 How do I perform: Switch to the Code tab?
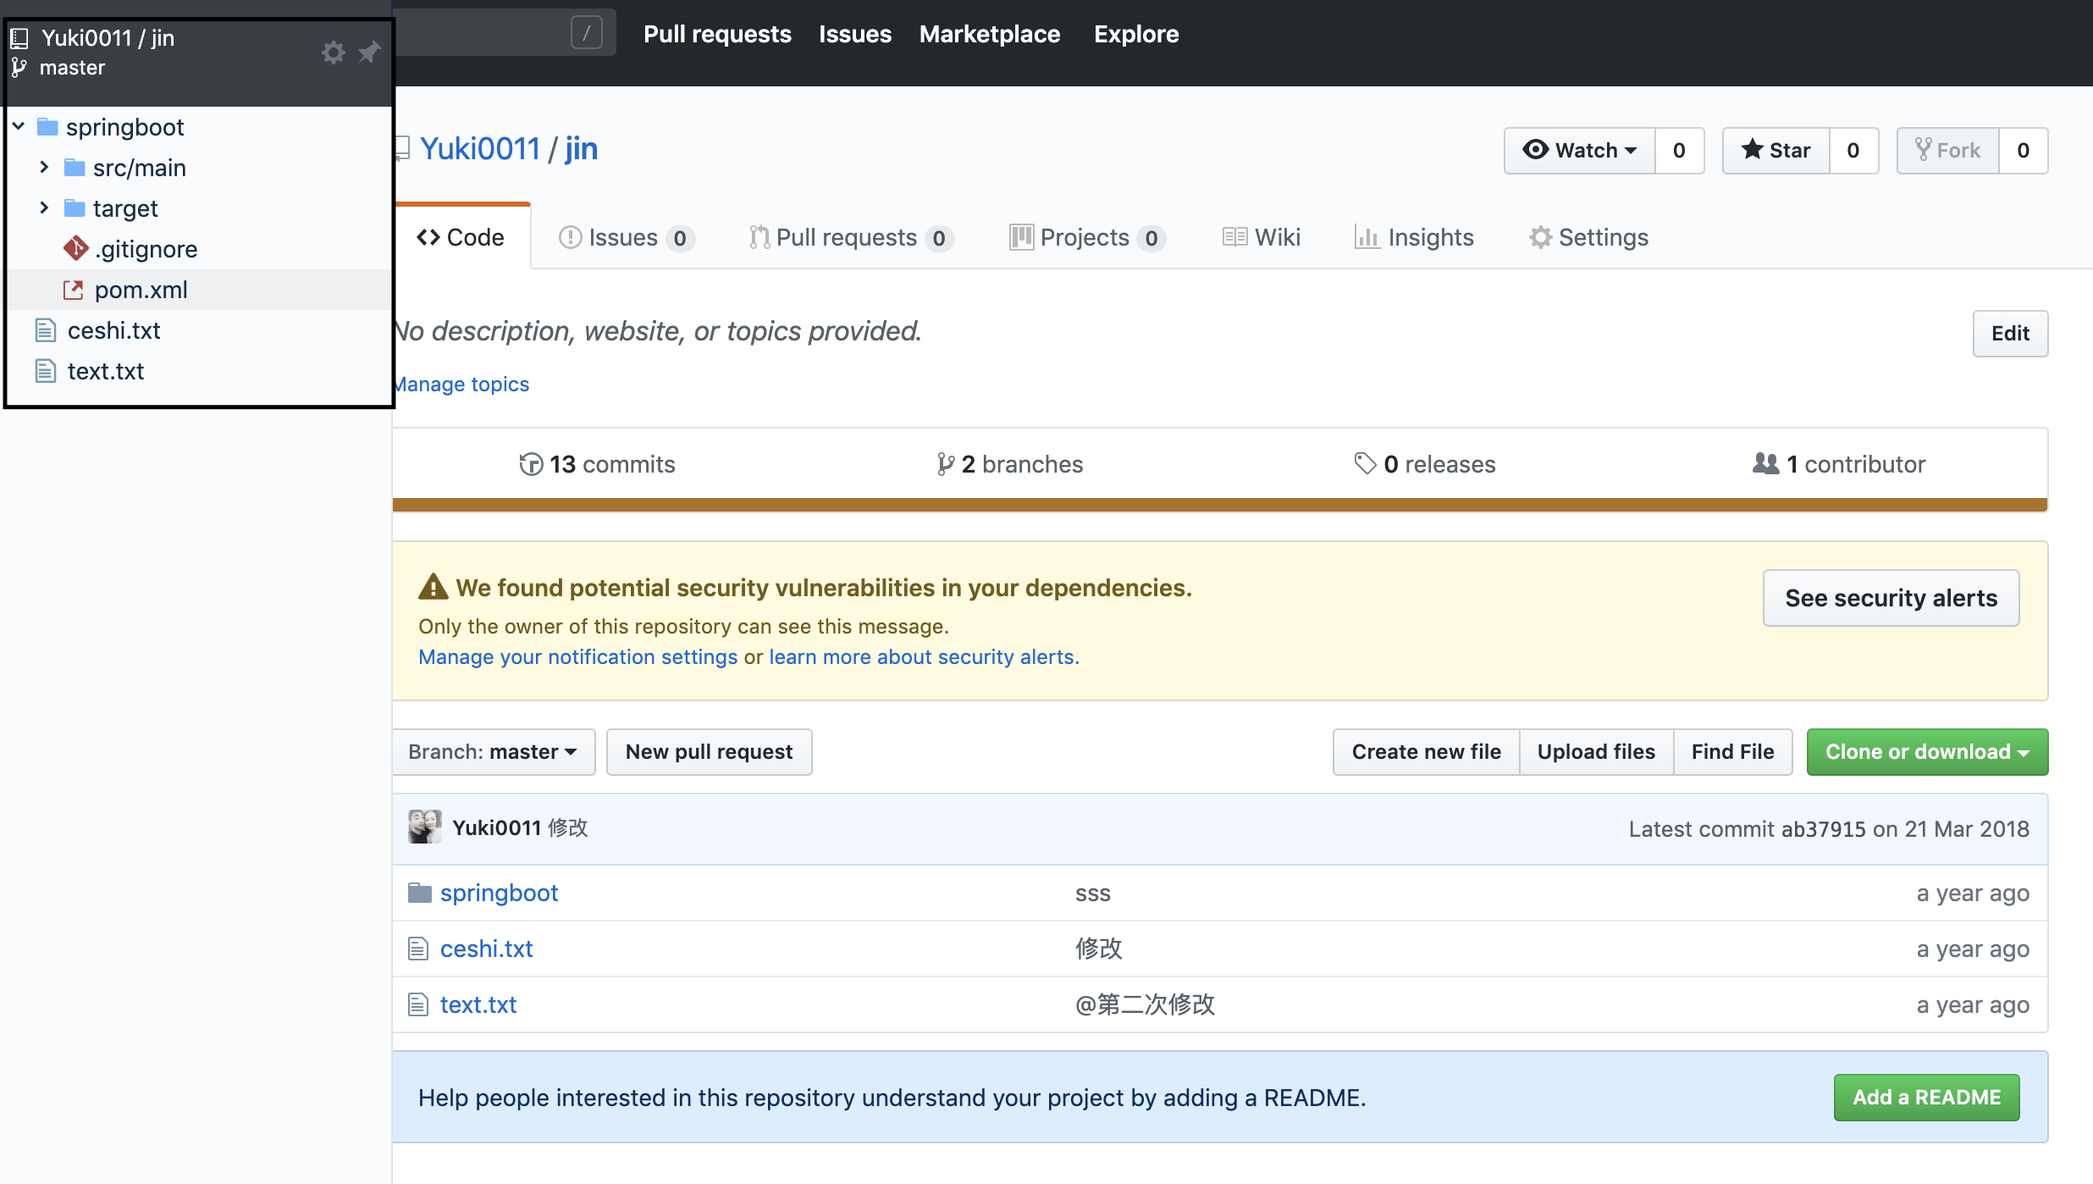pyautogui.click(x=461, y=237)
